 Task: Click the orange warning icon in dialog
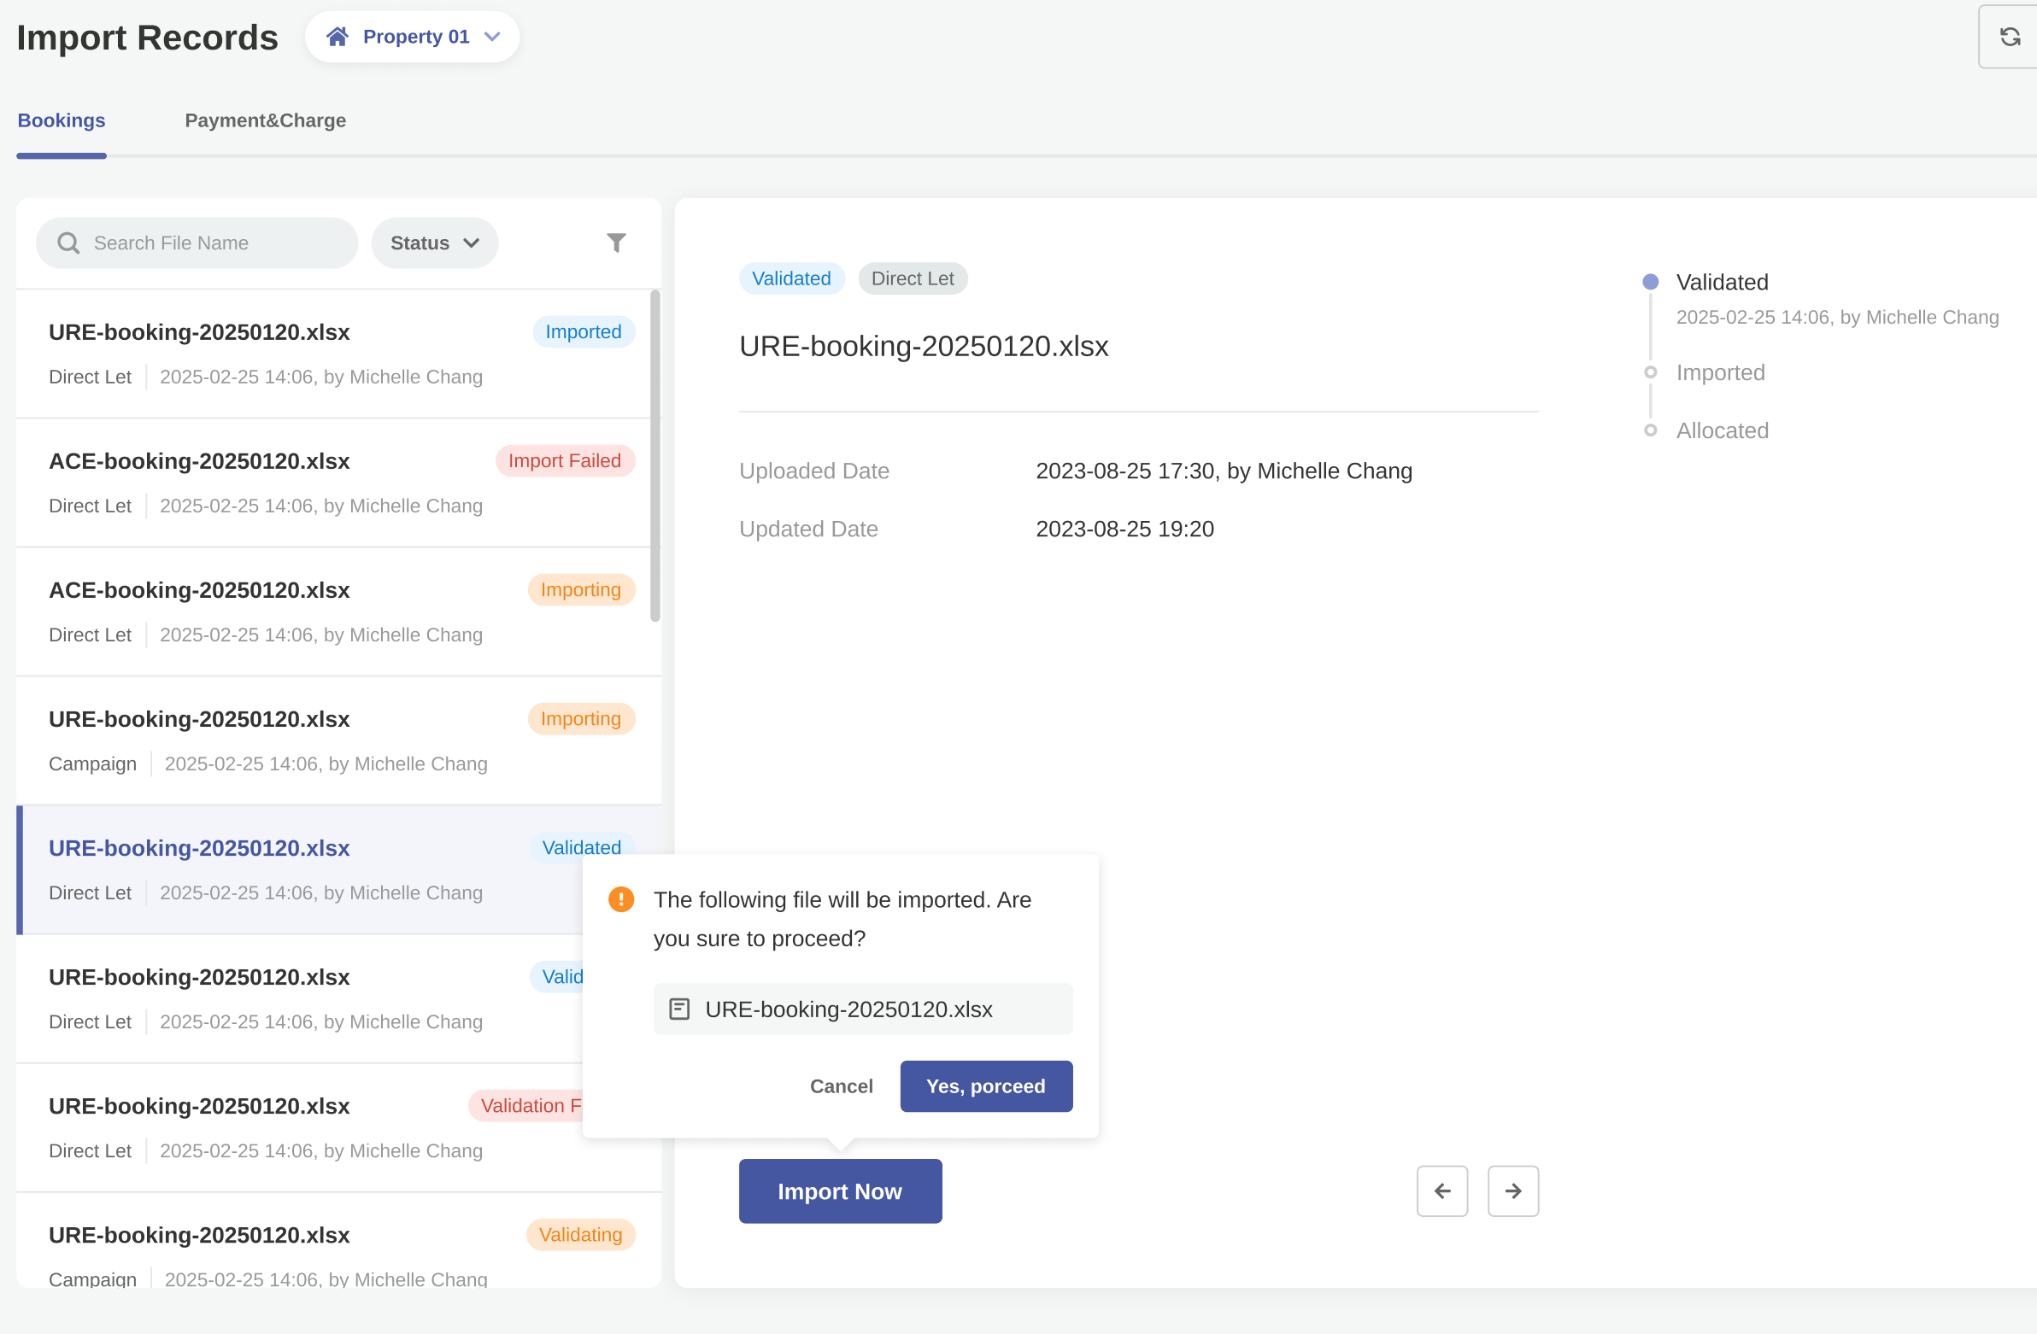(x=620, y=899)
